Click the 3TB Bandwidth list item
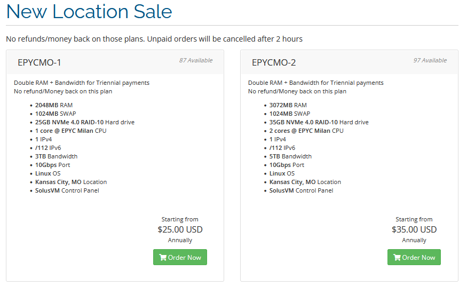Screen dimensions: 467x295 pyautogui.click(x=57, y=156)
